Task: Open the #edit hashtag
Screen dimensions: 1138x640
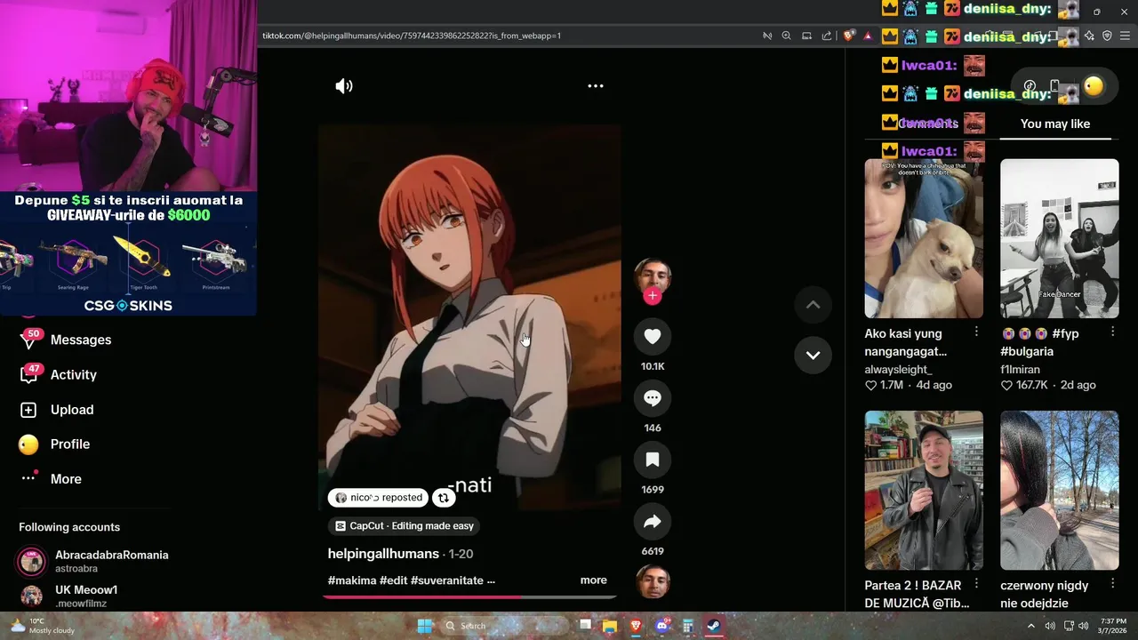Action: 393,580
